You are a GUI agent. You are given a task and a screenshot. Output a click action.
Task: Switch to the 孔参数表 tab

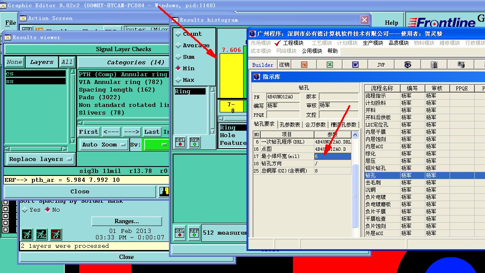290,124
